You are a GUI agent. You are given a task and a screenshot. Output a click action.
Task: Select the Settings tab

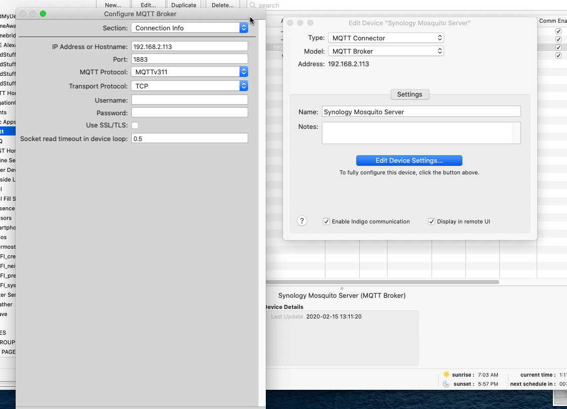410,95
